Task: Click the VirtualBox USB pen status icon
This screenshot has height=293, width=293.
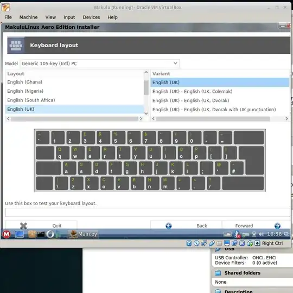Action: [212, 243]
